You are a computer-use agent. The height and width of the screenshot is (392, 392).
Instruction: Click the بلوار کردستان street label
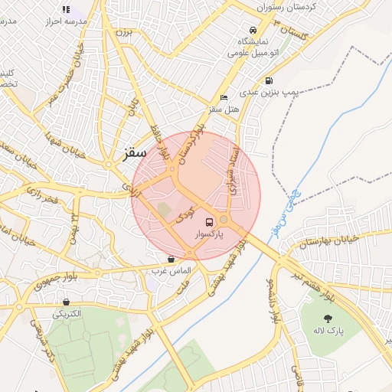coord(191,144)
